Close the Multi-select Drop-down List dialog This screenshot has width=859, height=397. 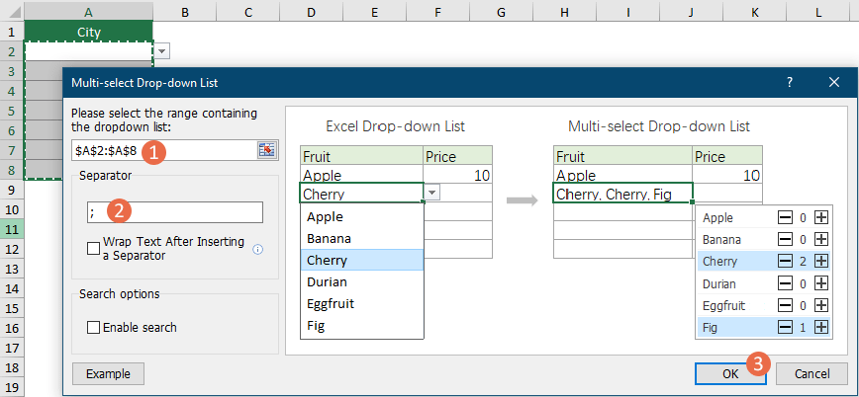coord(834,83)
